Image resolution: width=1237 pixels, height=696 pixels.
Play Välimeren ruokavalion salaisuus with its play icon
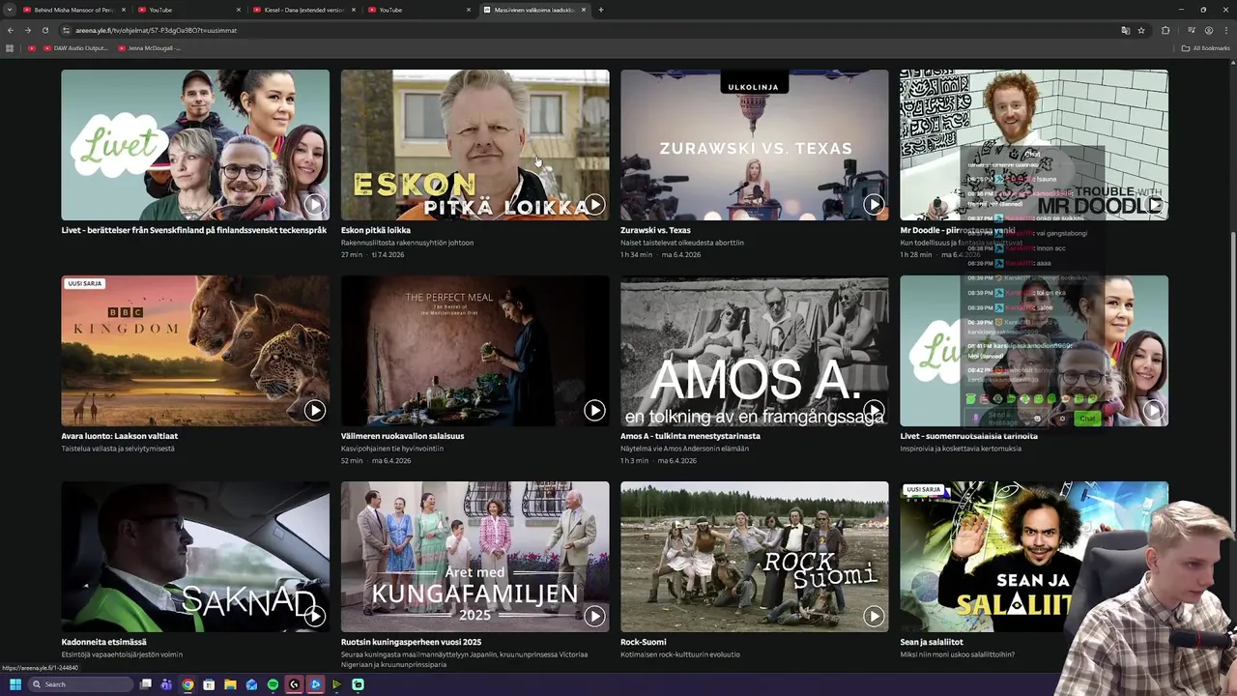594,410
